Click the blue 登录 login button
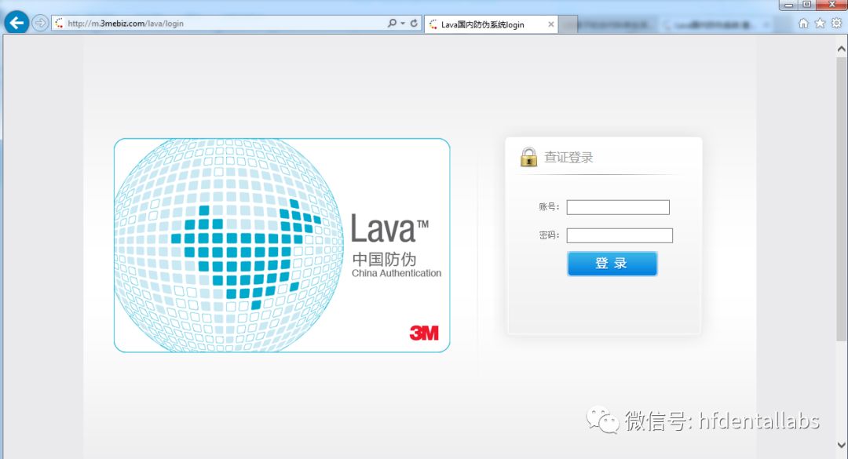848x459 pixels. (x=612, y=264)
